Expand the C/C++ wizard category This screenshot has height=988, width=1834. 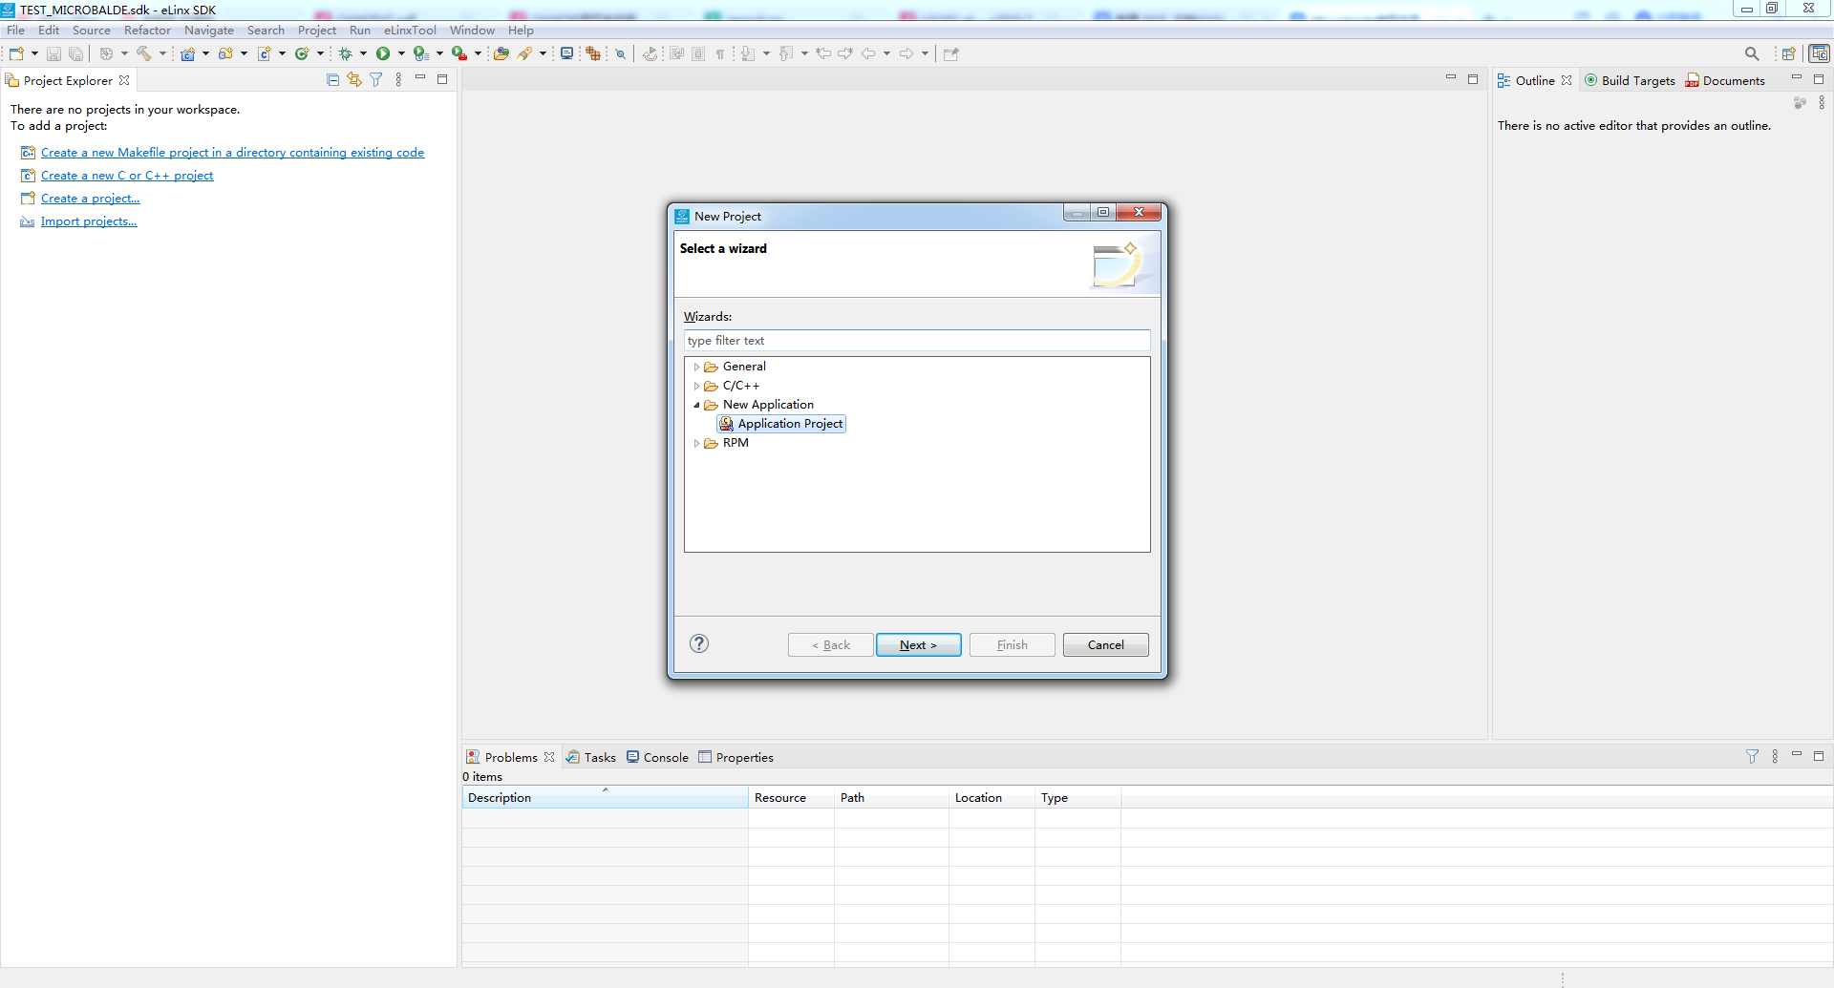pyautogui.click(x=696, y=386)
